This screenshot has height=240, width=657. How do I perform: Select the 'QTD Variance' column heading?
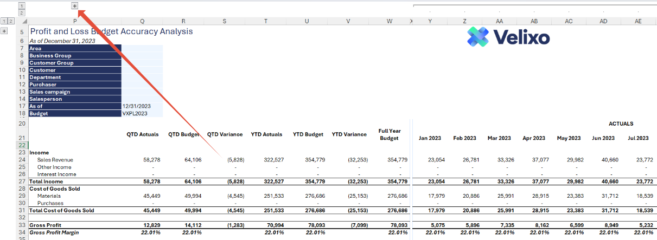(225, 134)
